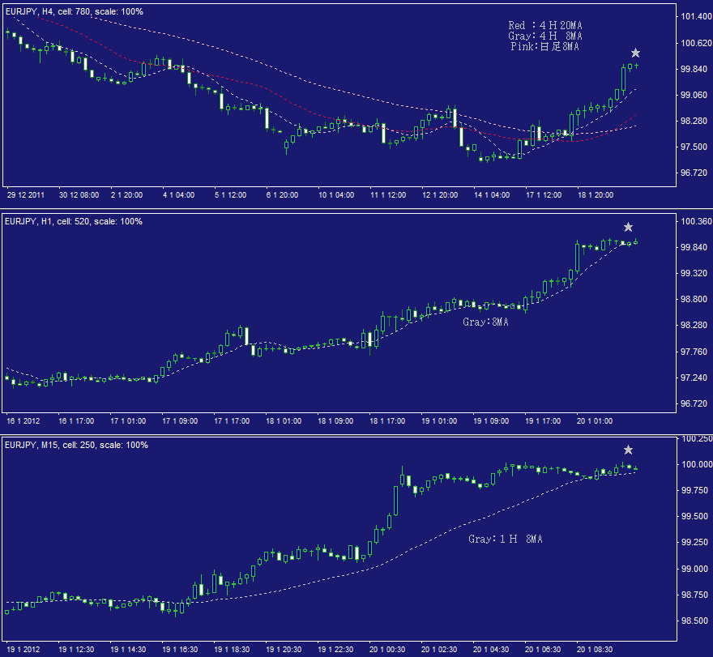Click the '19 1 2012' date on M15 axis
713x657 pixels.
[23, 649]
